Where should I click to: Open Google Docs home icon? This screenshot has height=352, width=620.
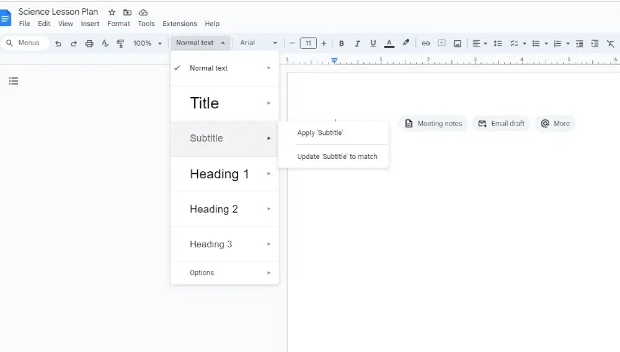pos(5,18)
